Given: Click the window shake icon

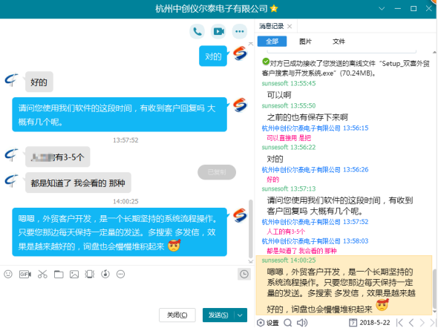Looking at the screenshot, I should click(90, 274).
